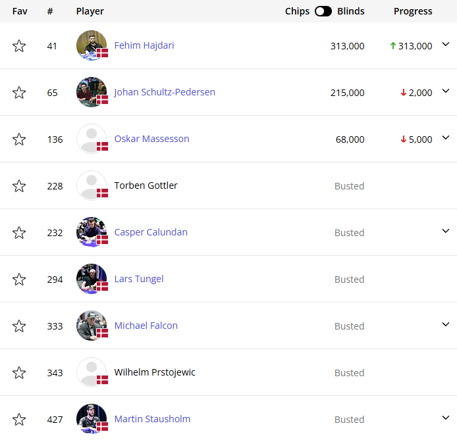
Task: Open Lars Tungel's player link
Action: coord(139,279)
